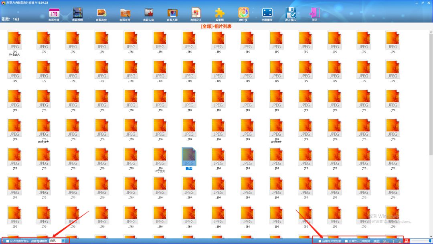Open 效果图 puzzle piece icon

(220, 14)
